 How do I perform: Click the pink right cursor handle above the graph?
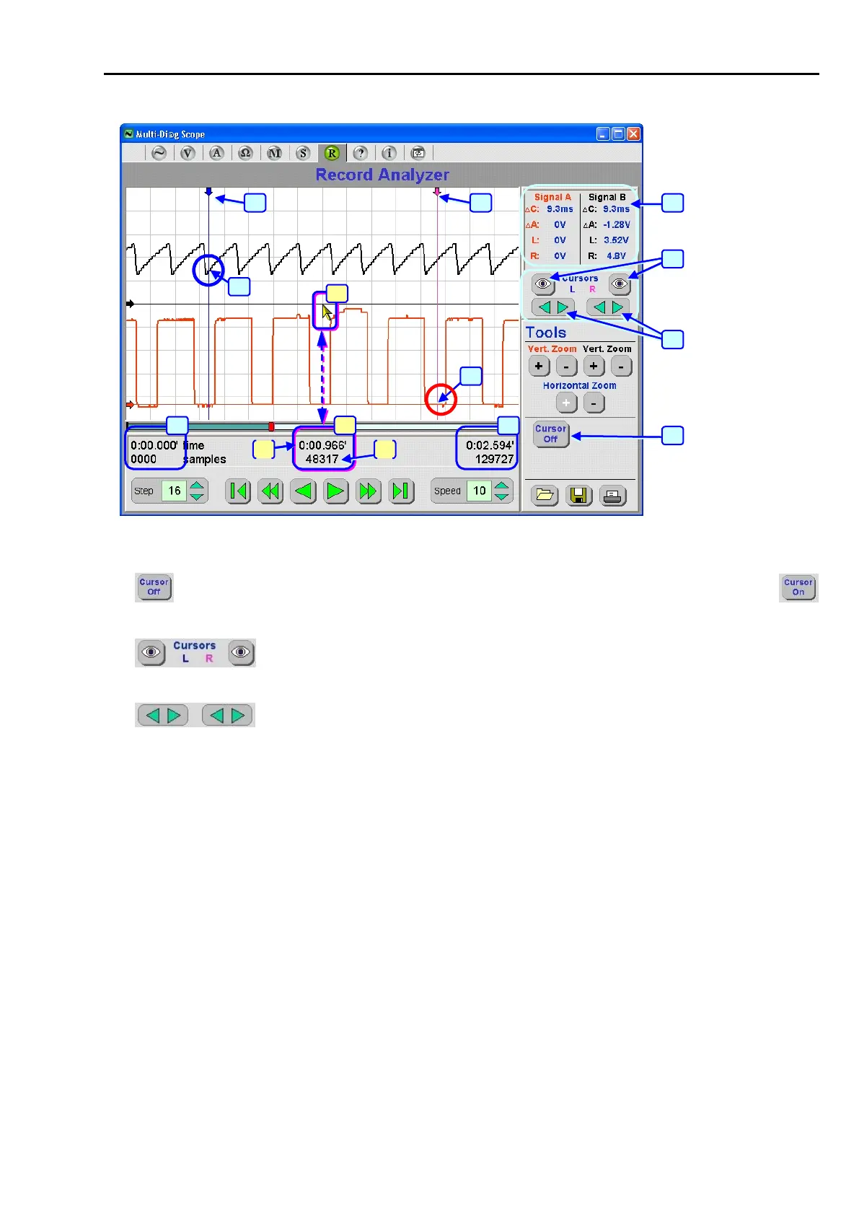click(x=437, y=192)
